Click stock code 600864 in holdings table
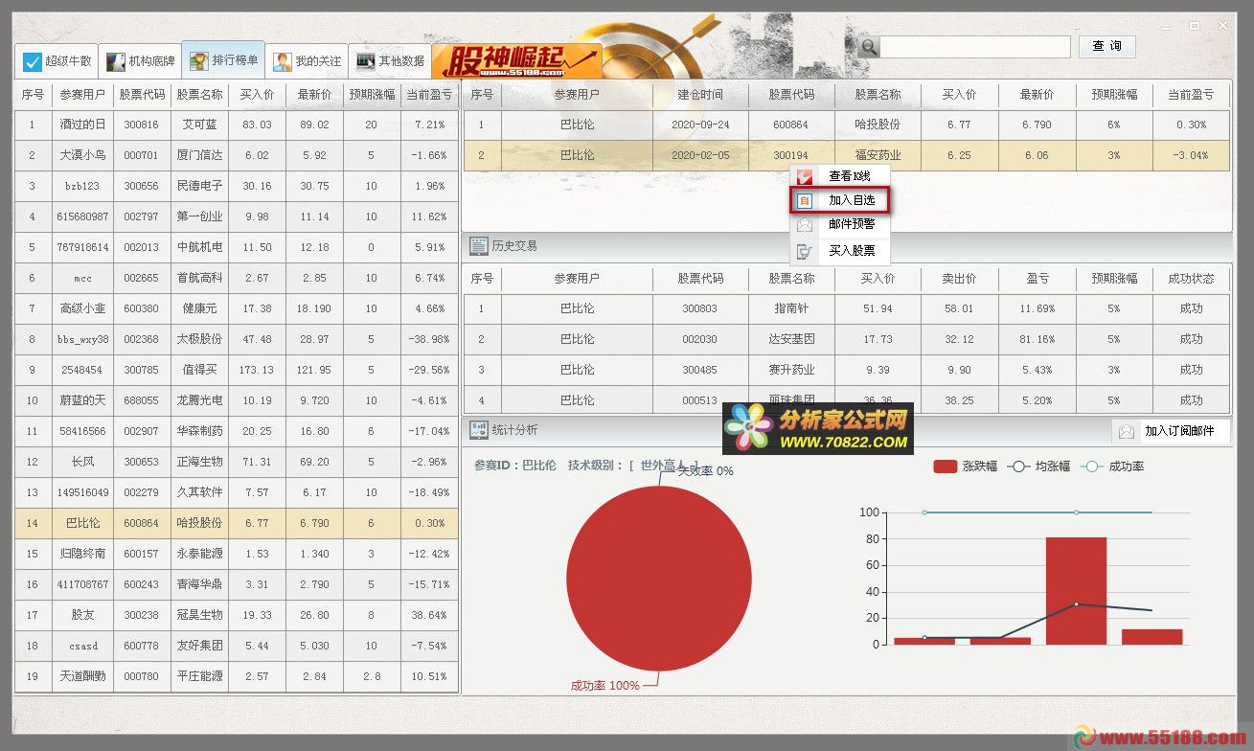This screenshot has width=1254, height=751. [x=791, y=125]
